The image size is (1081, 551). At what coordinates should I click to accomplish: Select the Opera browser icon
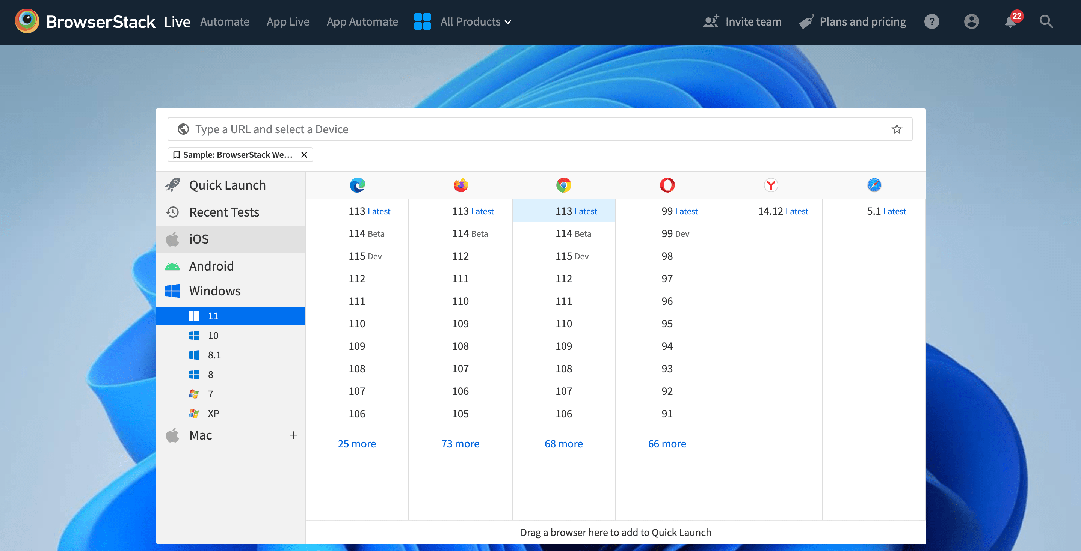(x=667, y=185)
